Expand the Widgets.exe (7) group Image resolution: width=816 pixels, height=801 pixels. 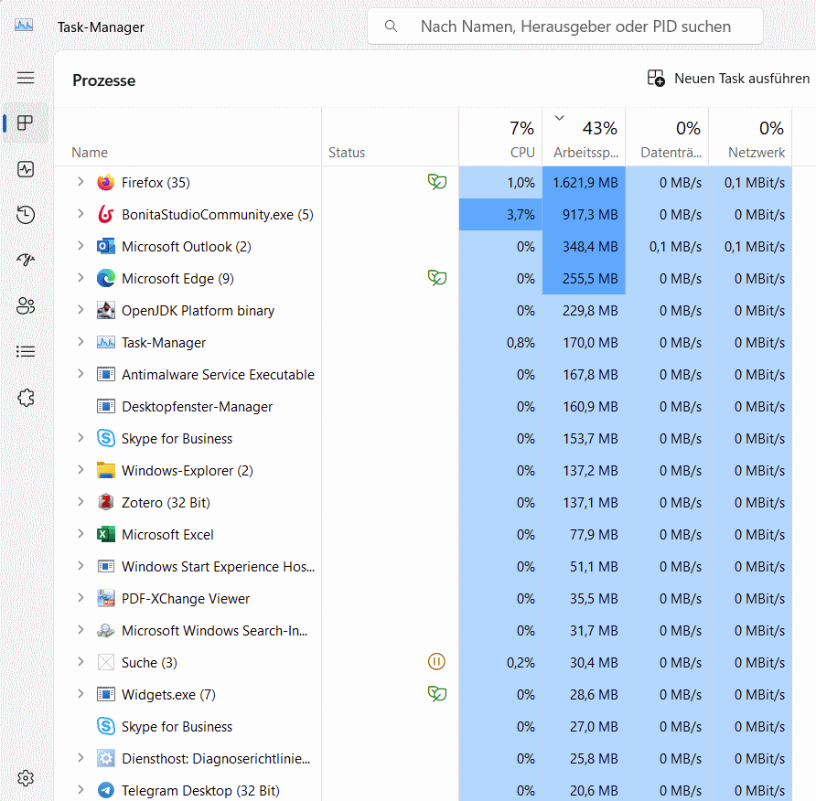(81, 694)
